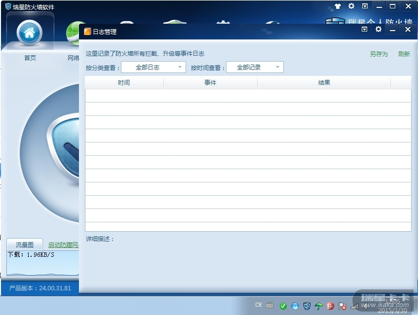Click the 下载: 1.96KB/S speed readout
Screen dimensions: 418x315
pos(31,255)
